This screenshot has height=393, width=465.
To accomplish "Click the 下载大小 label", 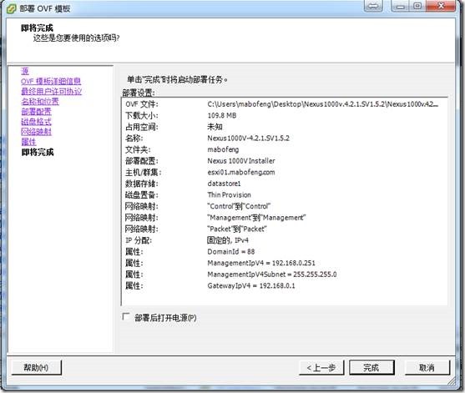I will click(x=142, y=115).
